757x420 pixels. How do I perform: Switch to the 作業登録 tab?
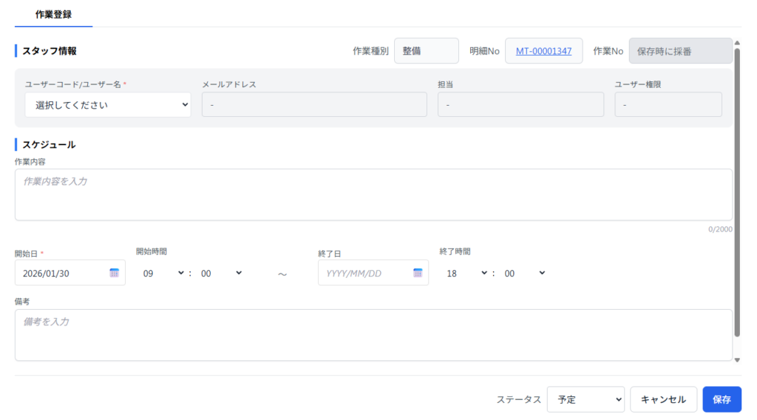click(x=53, y=14)
